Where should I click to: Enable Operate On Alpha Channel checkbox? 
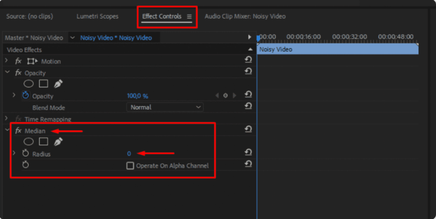pos(130,166)
